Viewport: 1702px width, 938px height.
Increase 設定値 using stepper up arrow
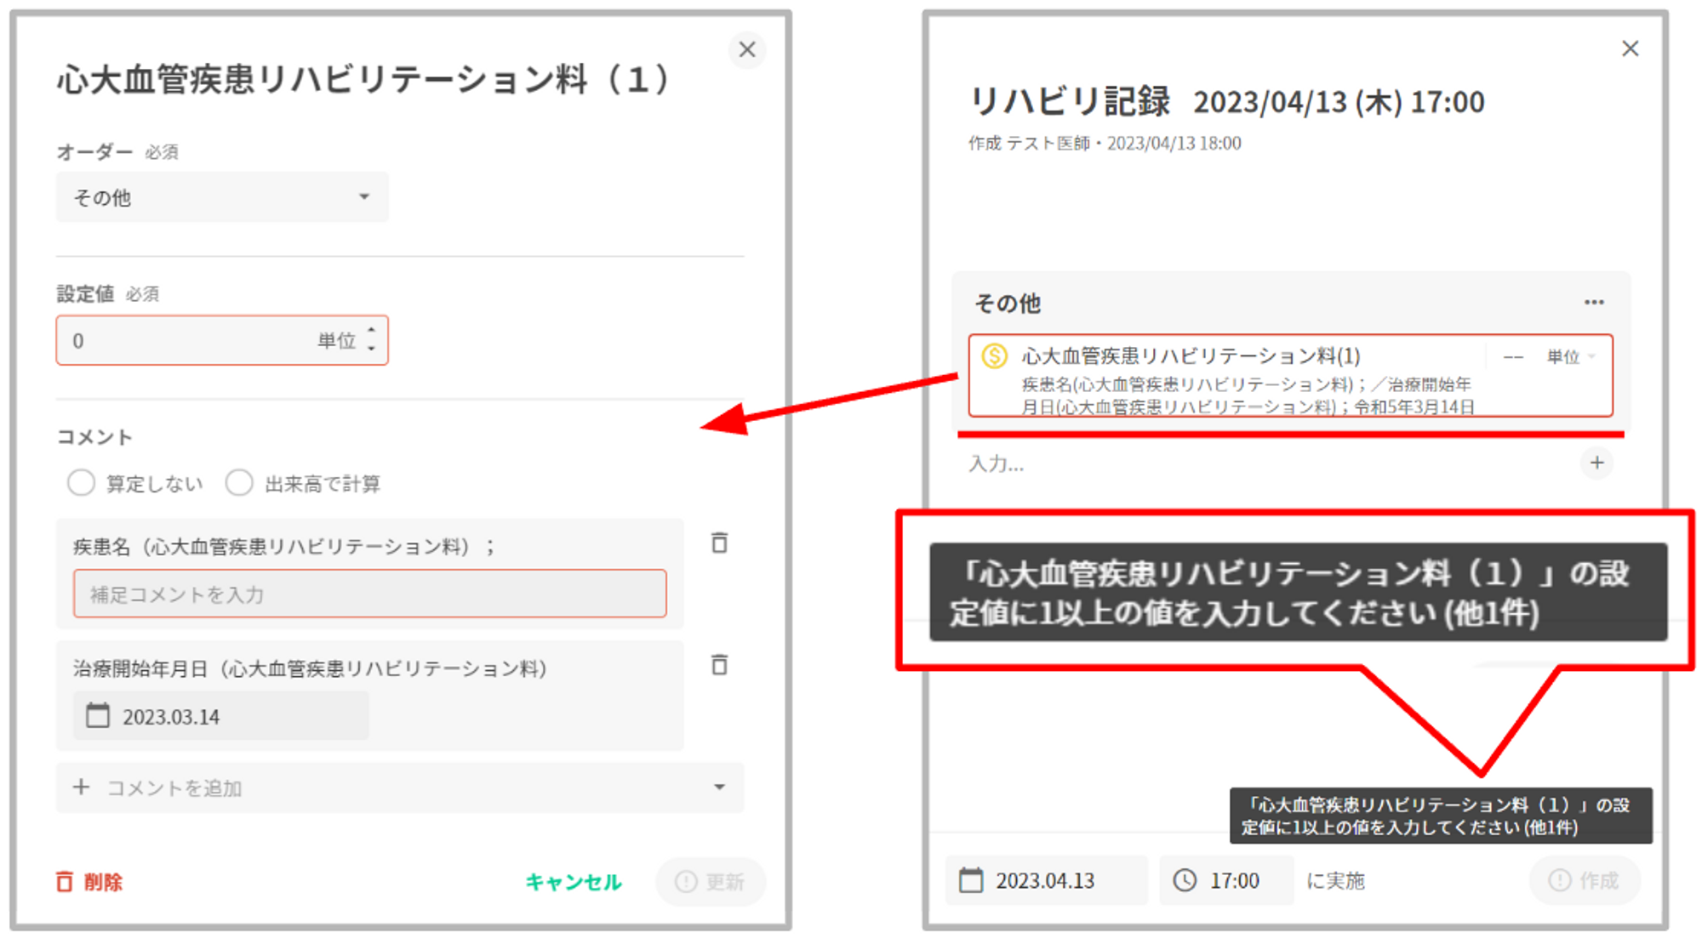371,331
